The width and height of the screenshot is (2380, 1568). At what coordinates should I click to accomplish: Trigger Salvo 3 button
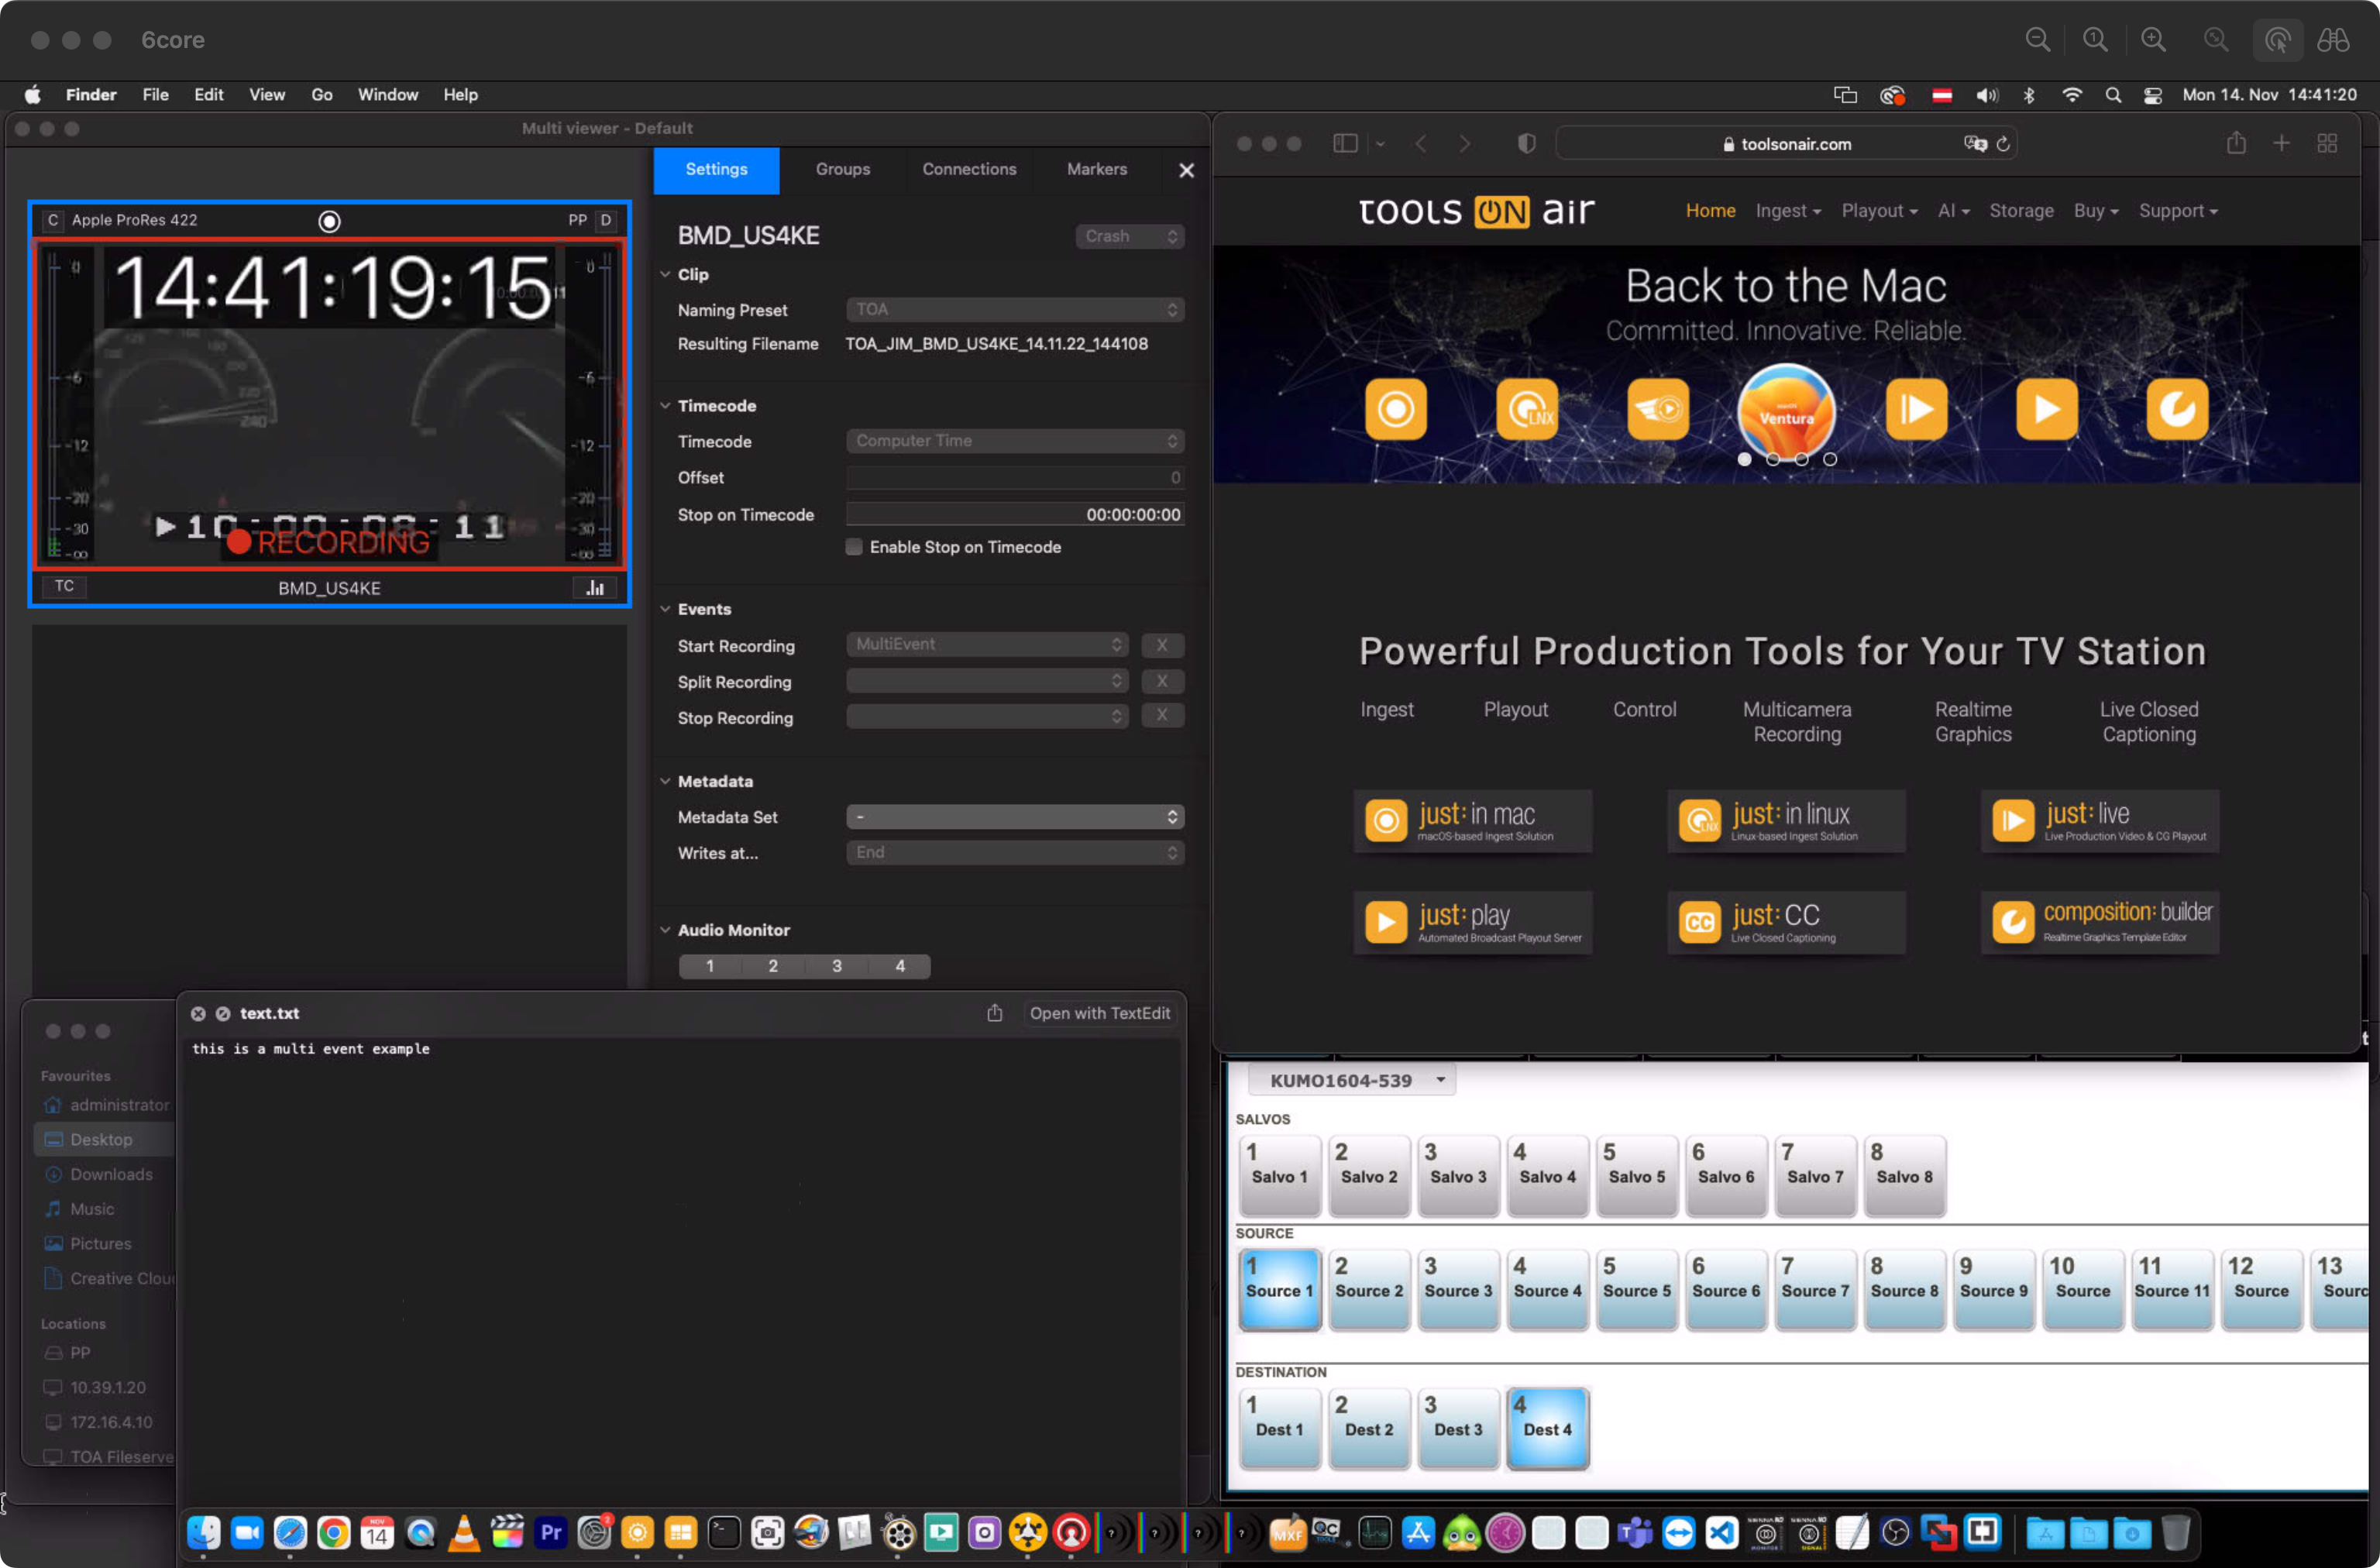pos(1458,1175)
